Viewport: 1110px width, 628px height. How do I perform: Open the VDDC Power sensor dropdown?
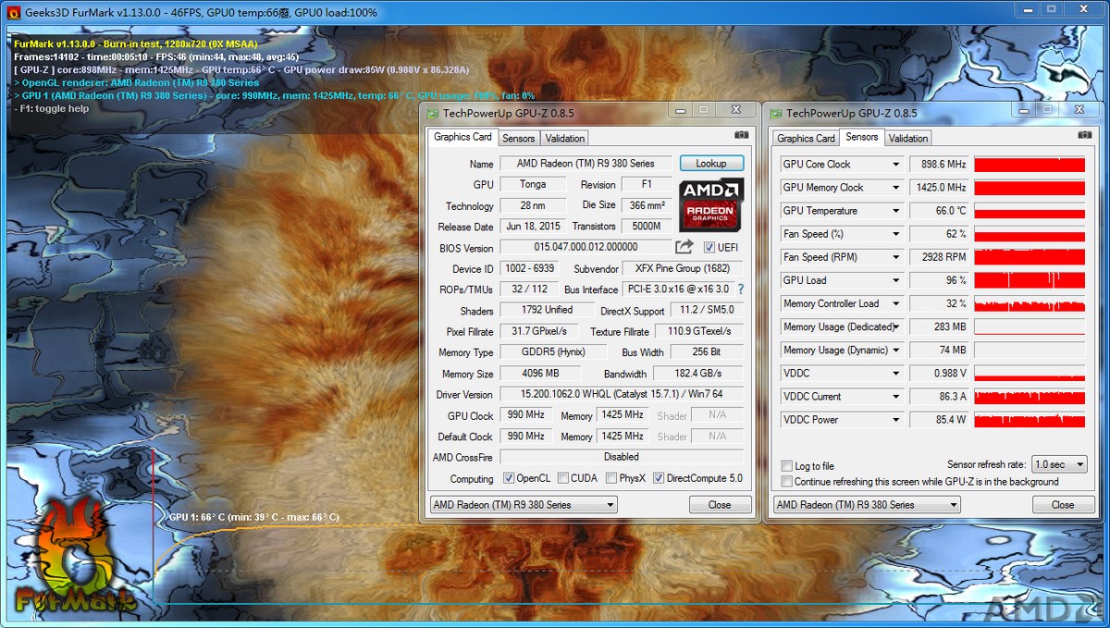[x=895, y=420]
